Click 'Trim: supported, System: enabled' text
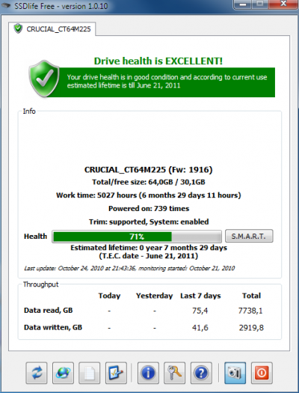Screen dimensions: 299x393 pyautogui.click(x=149, y=222)
